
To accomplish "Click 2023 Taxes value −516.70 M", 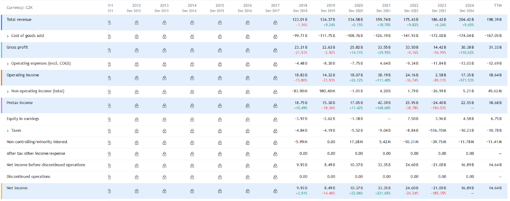I will (437, 130).
